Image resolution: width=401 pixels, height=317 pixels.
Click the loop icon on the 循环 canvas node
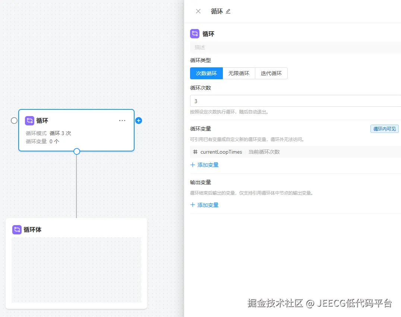[x=30, y=121]
